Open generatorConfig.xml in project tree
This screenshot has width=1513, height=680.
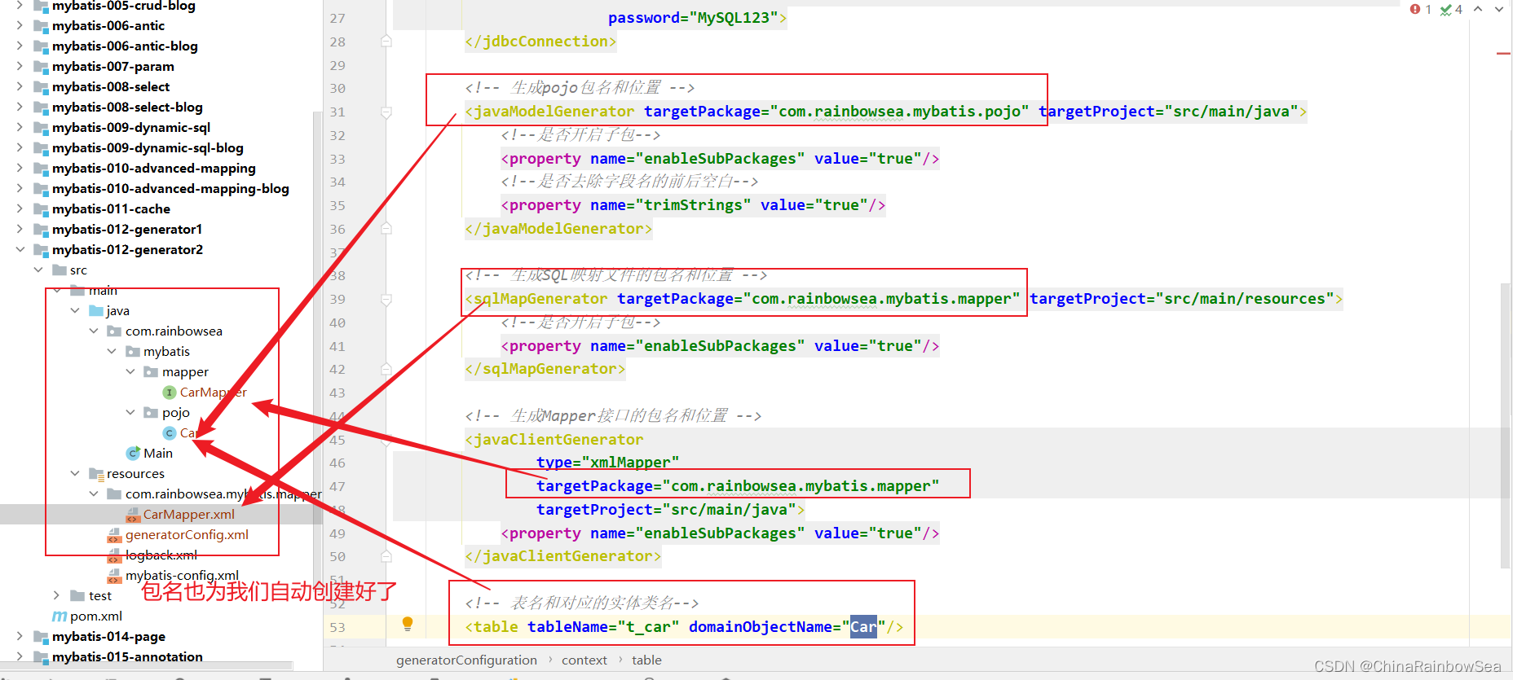pos(187,535)
